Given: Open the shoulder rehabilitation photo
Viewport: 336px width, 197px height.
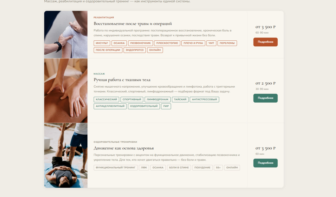Looking at the screenshot, I should [66, 35].
